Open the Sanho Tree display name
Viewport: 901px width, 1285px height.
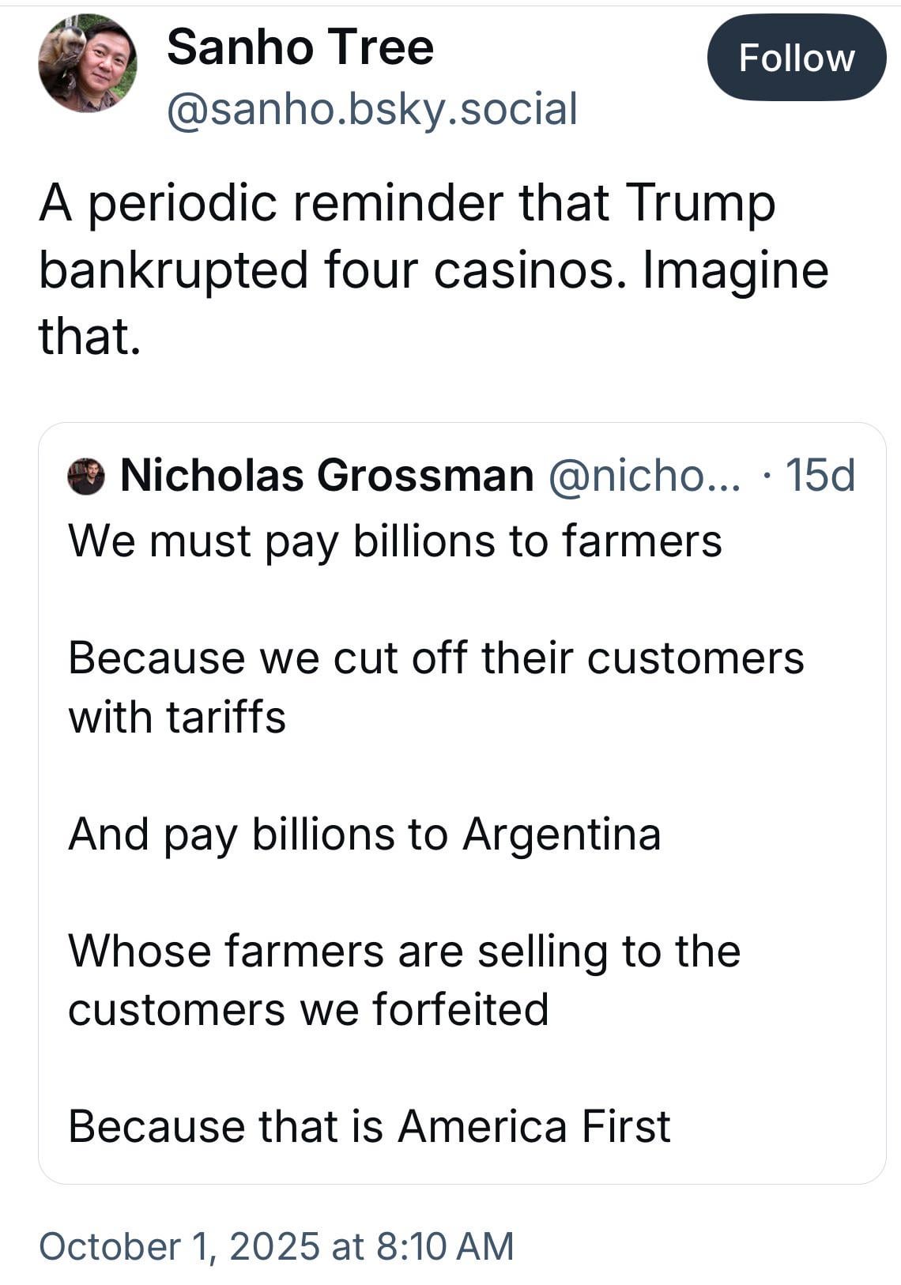pos(300,47)
